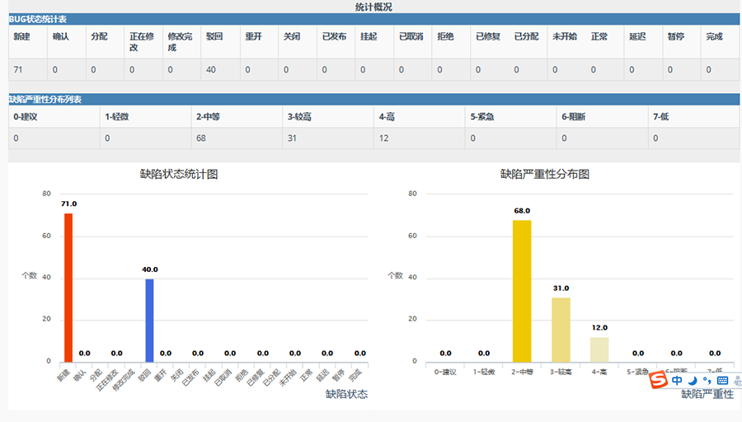742x422 pixels.
Task: Click the 统计概况 page title
Action: tap(373, 7)
